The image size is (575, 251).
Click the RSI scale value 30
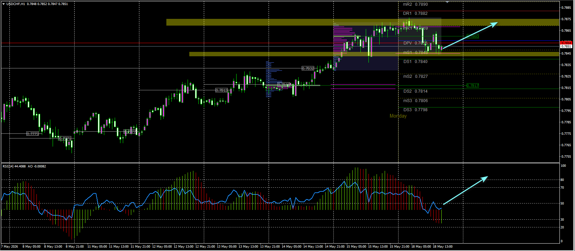[x=562, y=219]
